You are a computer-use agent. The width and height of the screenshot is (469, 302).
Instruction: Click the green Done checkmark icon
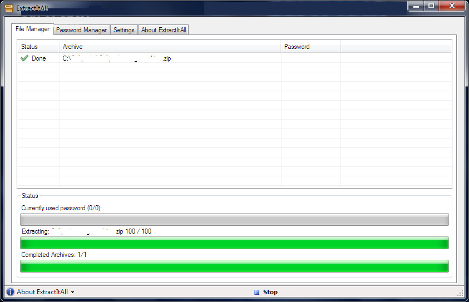24,58
